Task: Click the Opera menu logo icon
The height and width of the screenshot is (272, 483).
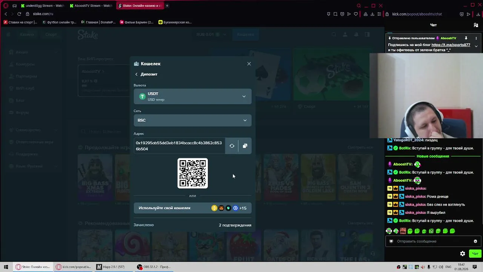Action: coord(6,6)
